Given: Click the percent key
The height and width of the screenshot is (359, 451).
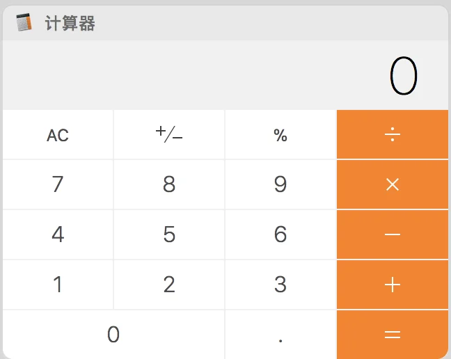Looking at the screenshot, I should 280,134.
